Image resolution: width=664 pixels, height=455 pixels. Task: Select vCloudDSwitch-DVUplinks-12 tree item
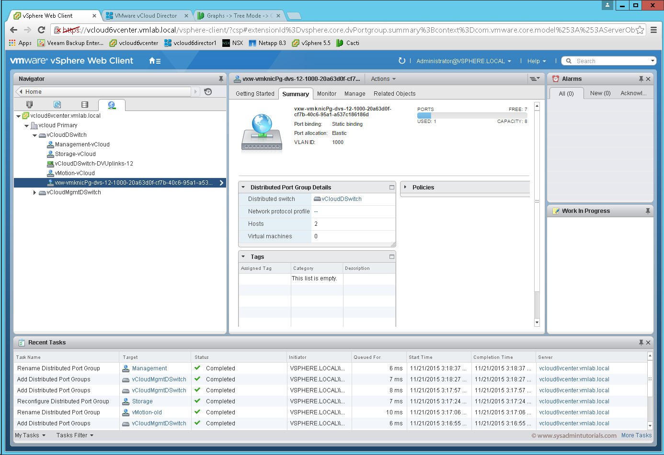[94, 164]
